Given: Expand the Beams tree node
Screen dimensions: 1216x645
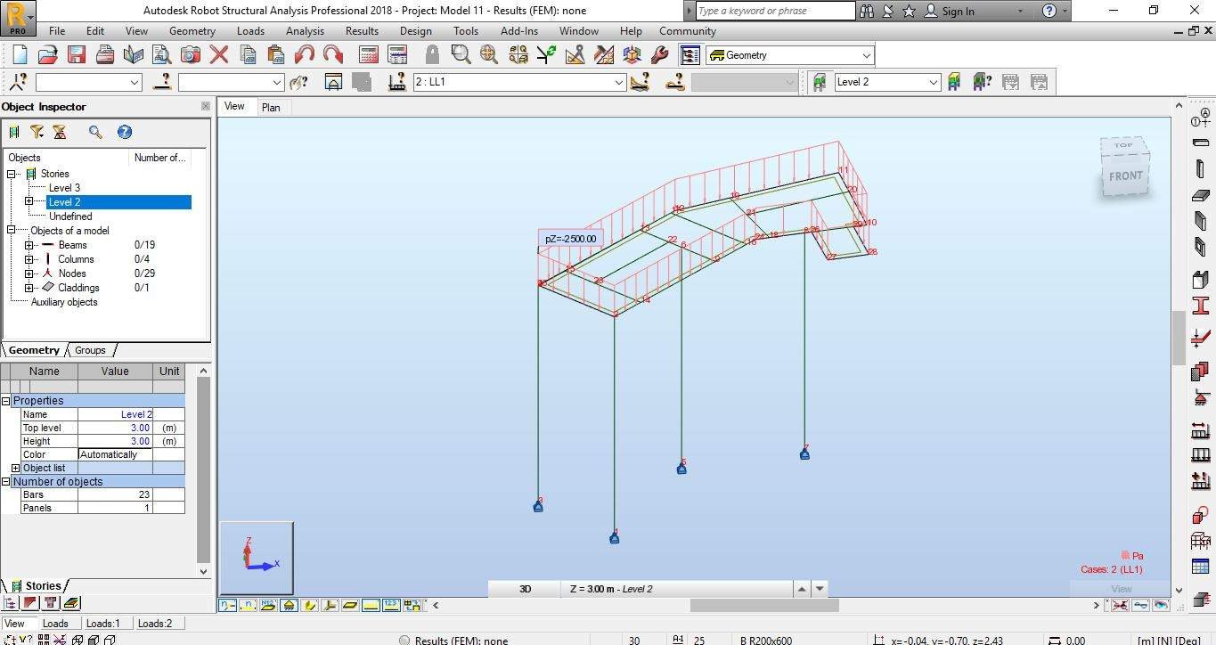Looking at the screenshot, I should pyautogui.click(x=29, y=245).
